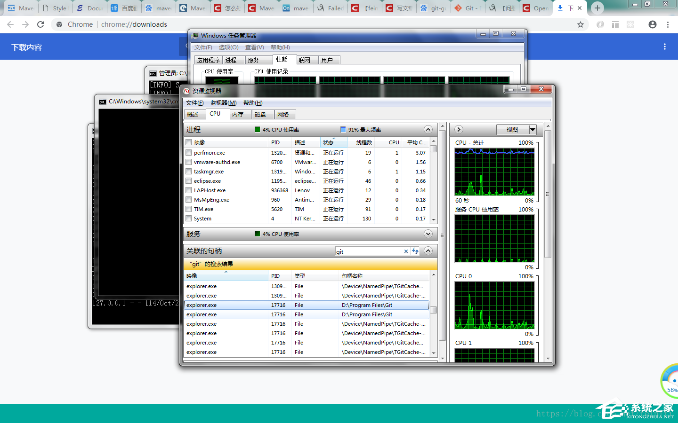Expand the 服务 section
Screen dimensions: 678x423
pyautogui.click(x=428, y=234)
